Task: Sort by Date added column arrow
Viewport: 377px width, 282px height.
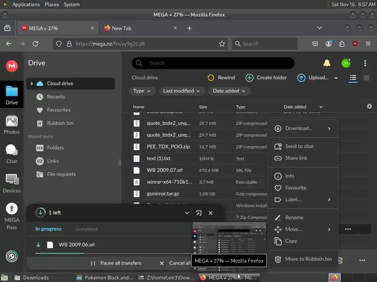Action: (x=321, y=107)
